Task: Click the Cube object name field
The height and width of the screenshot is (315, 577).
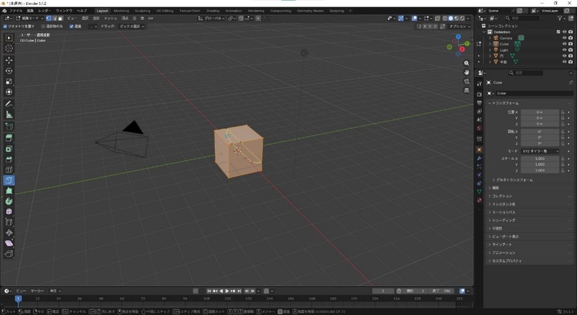Action: [534, 94]
